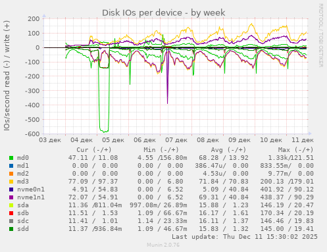Click the 09 дек date label
Screen dimensions: 327x252
click(x=239, y=140)
